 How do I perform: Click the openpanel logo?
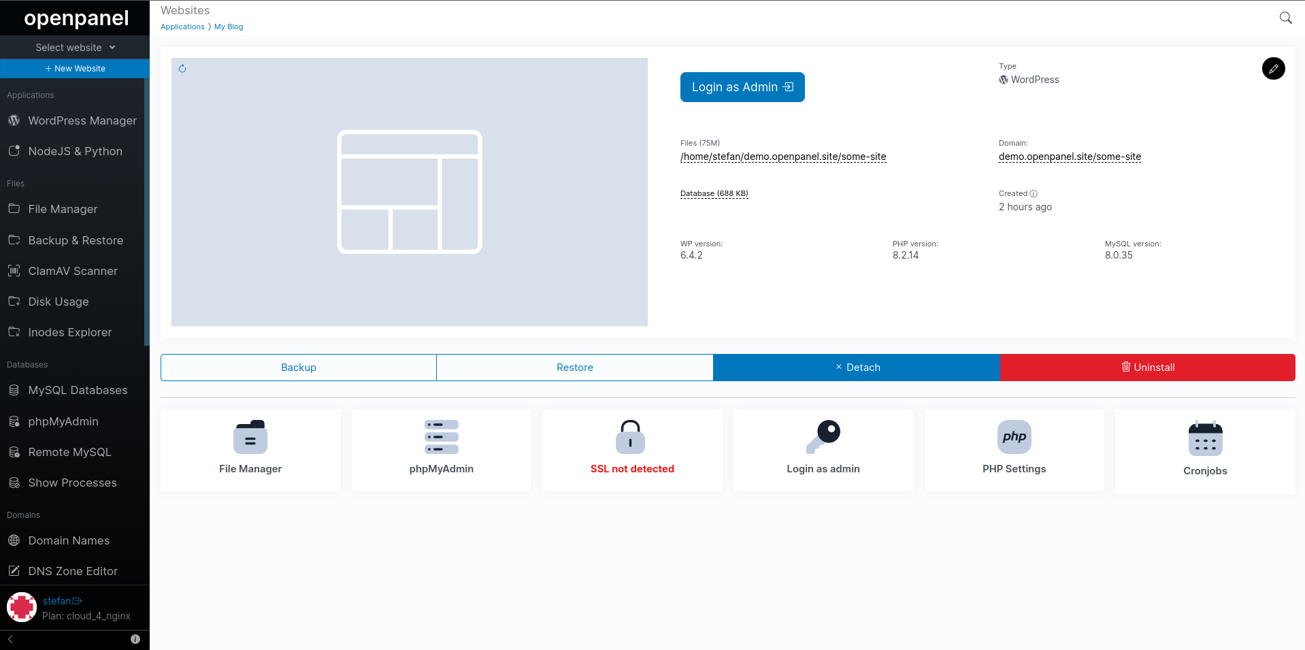pos(76,18)
